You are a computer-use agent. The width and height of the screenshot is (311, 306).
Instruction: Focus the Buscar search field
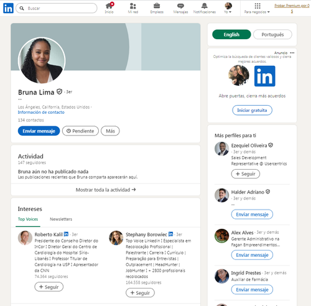click(x=57, y=8)
